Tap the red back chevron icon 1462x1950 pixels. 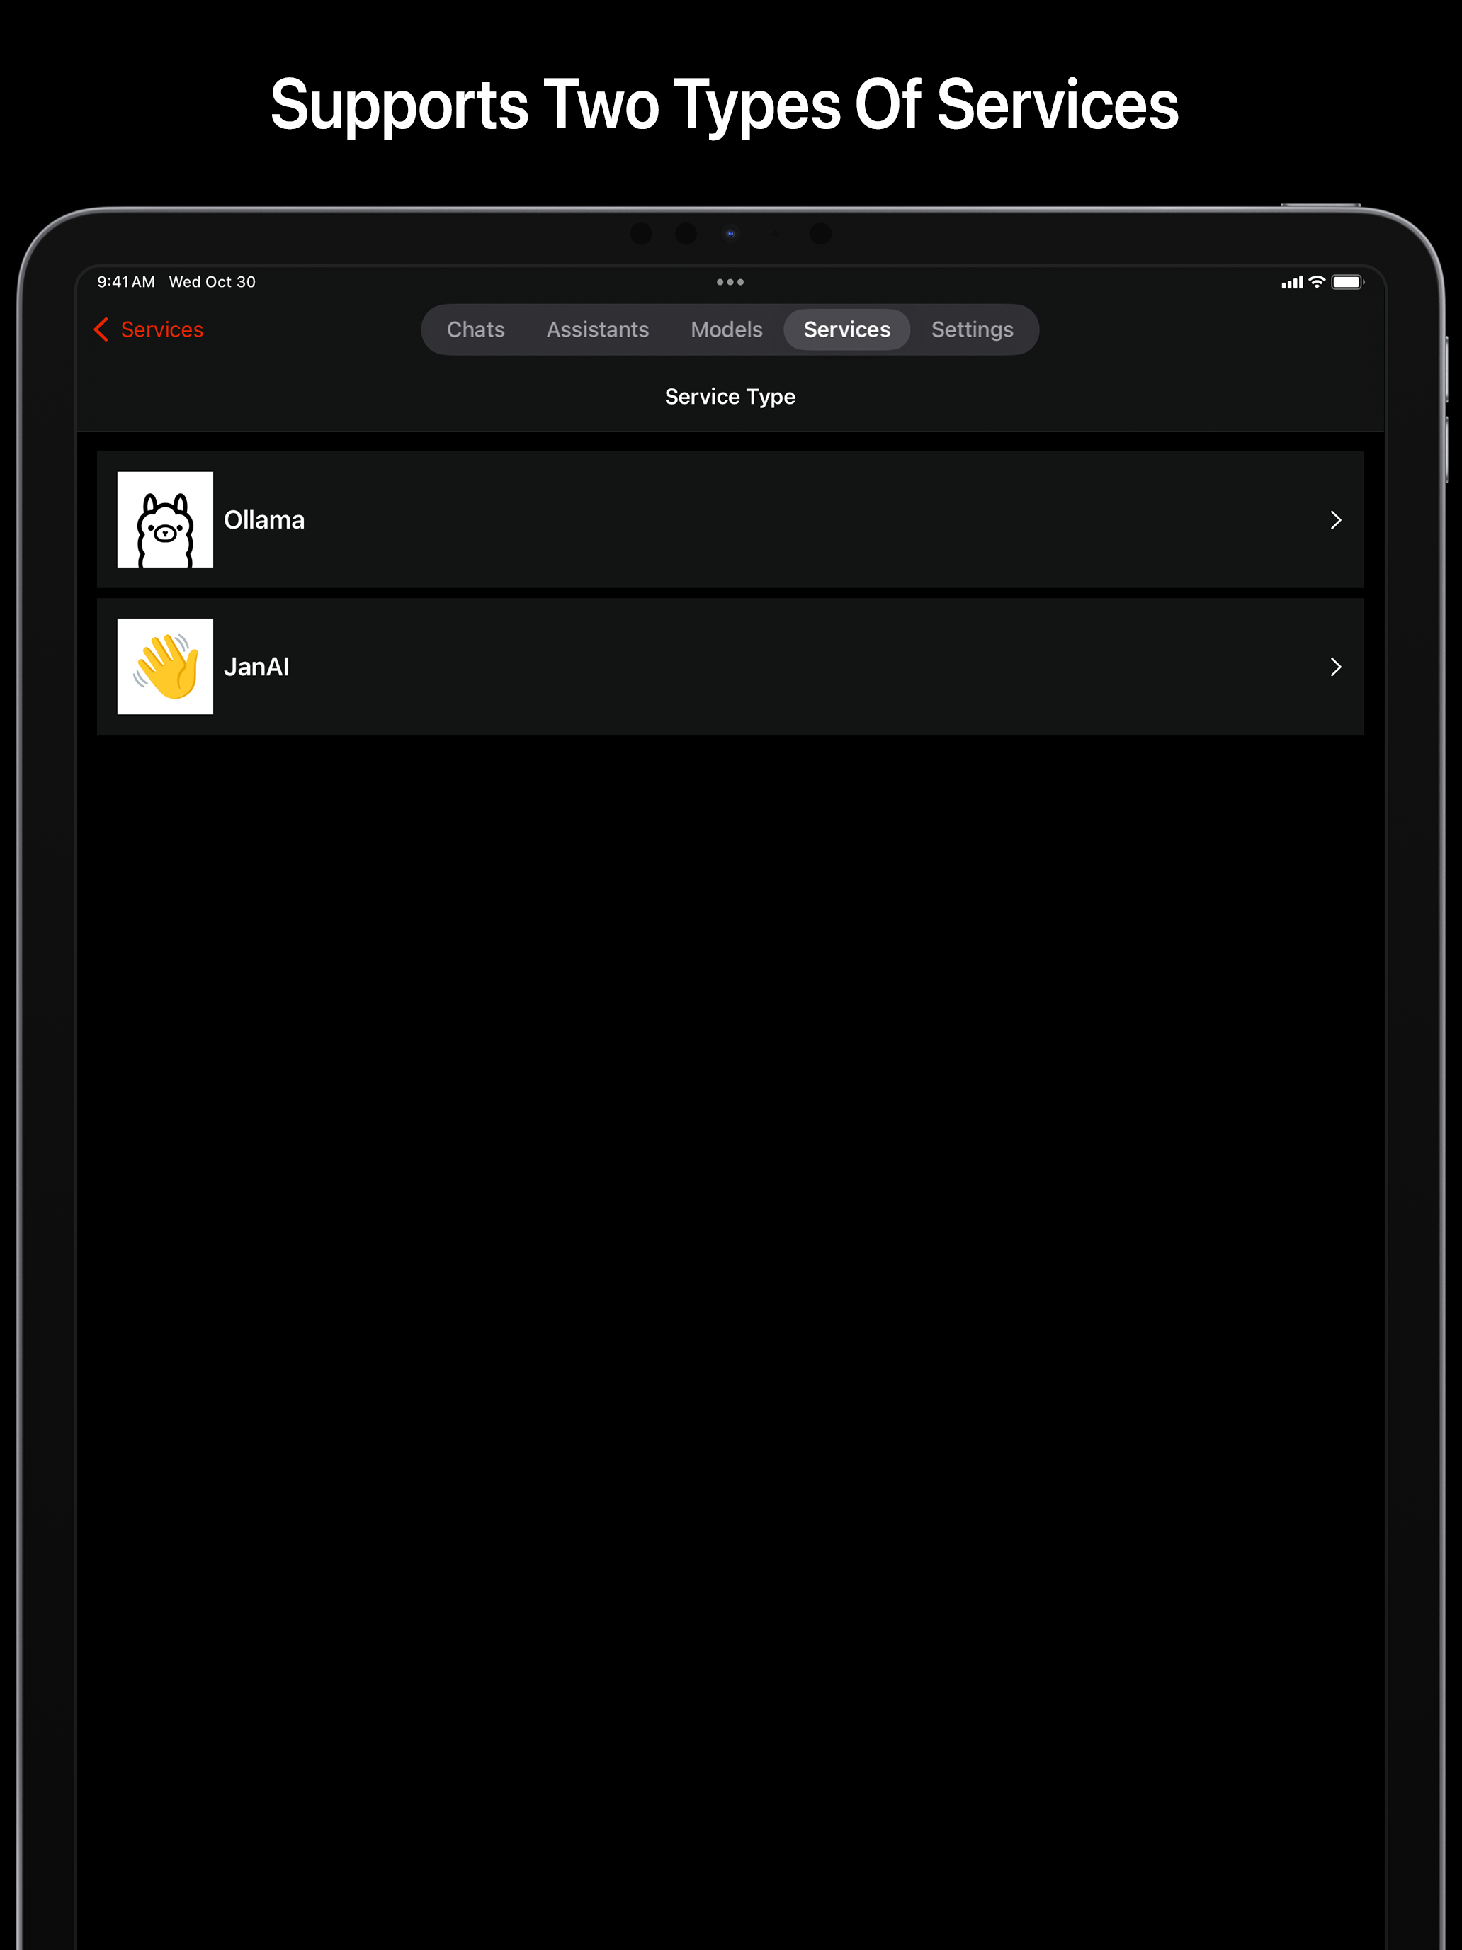(101, 329)
